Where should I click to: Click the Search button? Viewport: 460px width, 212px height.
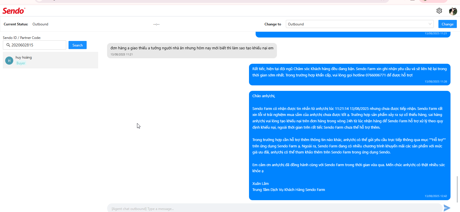(77, 45)
